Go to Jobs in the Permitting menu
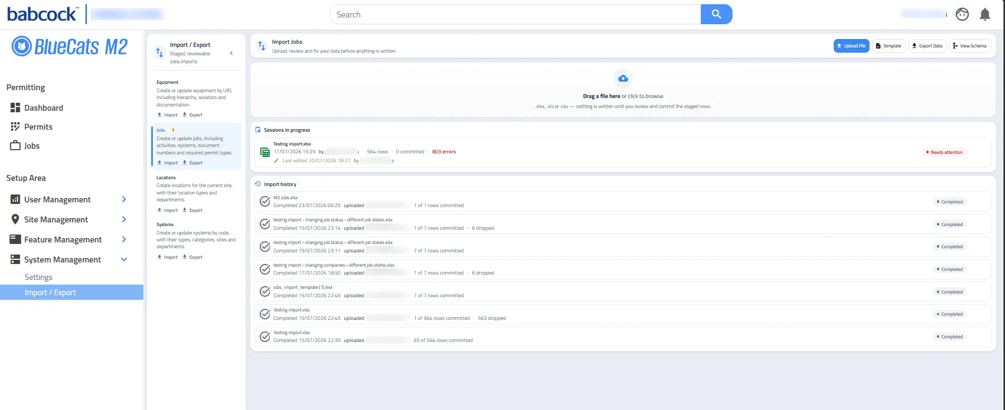 (x=32, y=145)
